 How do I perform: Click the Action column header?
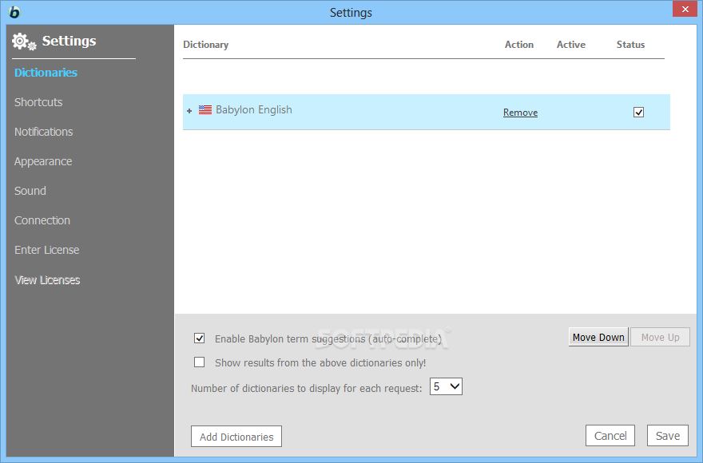point(519,45)
